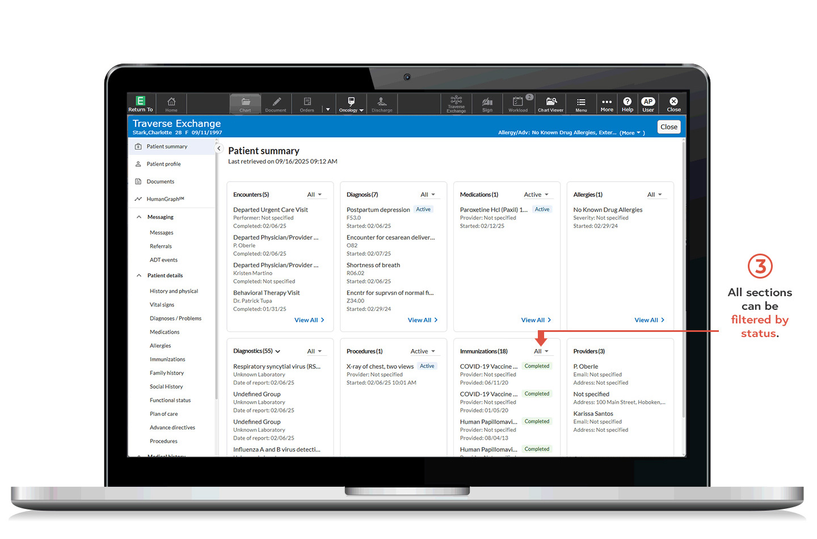Viewport: 817px width, 539px height.
Task: Open the Workload calendar icon
Action: click(x=518, y=104)
